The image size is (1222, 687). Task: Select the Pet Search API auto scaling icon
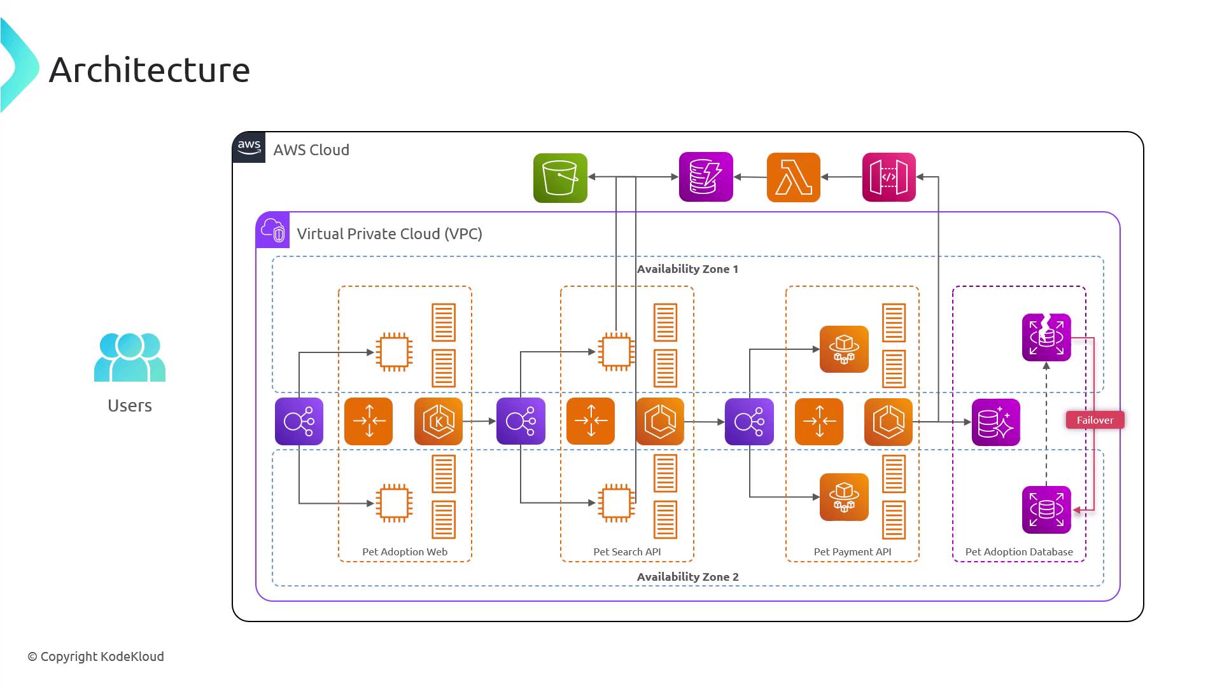pos(590,421)
